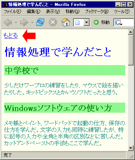
Task: Follow the もどる link
Action: click(10, 35)
